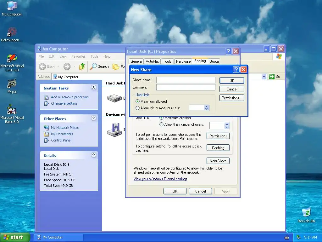Open My Computer desktop icon
The width and height of the screenshot is (322, 242).
click(12, 8)
